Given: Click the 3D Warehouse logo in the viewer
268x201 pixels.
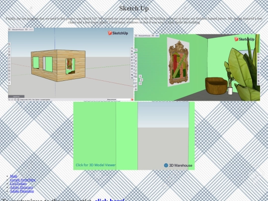Looking at the screenshot, I should click(x=178, y=165).
